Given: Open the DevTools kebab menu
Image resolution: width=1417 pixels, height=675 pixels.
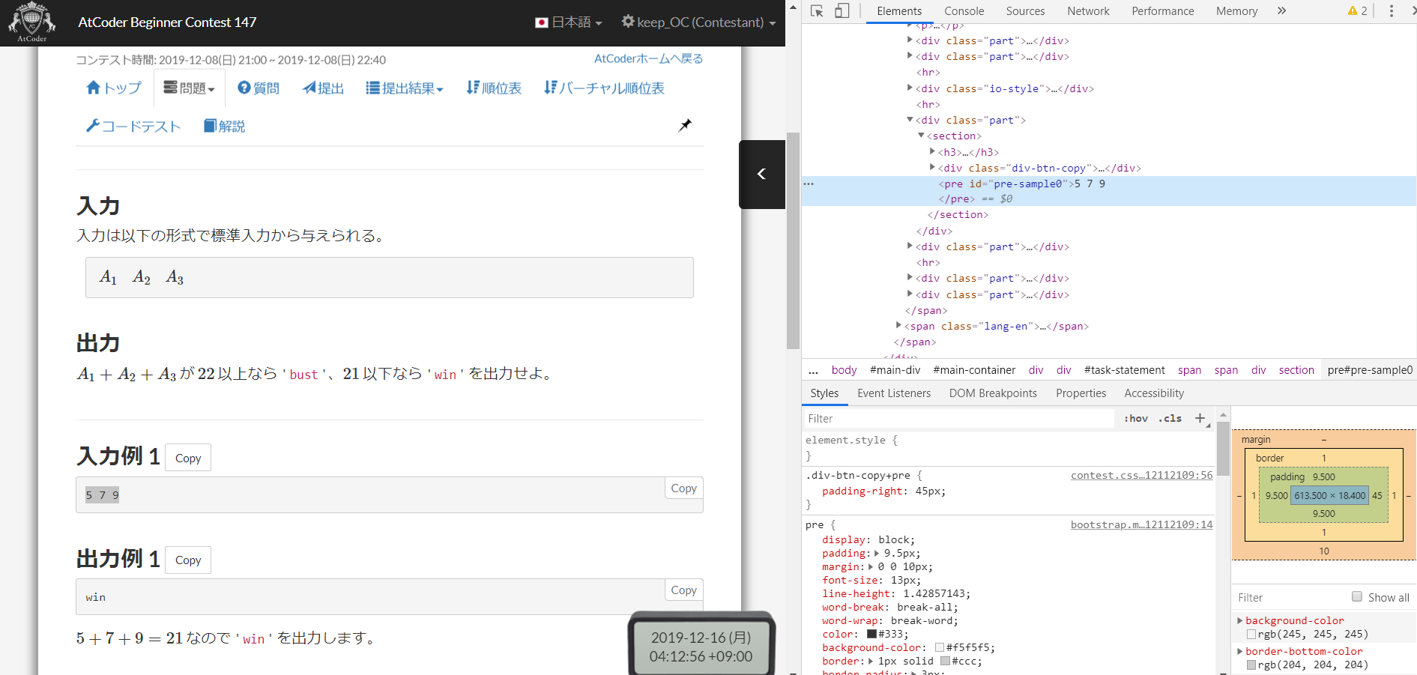Looking at the screenshot, I should (x=1392, y=11).
